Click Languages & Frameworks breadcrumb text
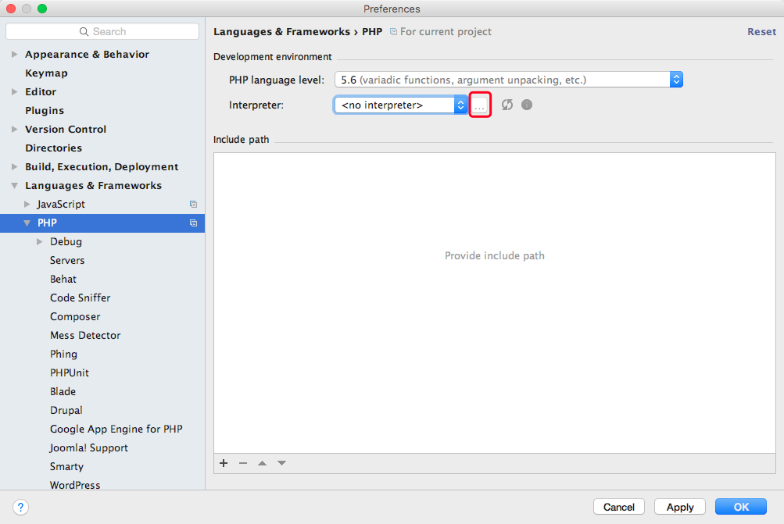 [281, 32]
